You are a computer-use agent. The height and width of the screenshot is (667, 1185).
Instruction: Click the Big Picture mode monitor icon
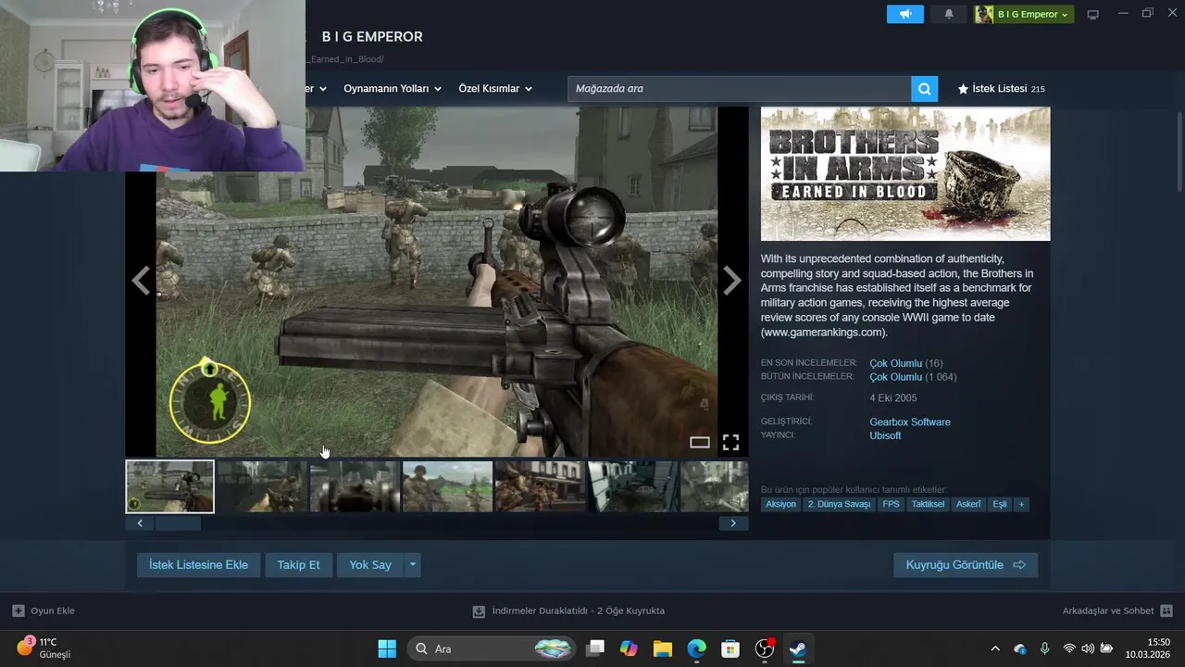(x=1093, y=14)
